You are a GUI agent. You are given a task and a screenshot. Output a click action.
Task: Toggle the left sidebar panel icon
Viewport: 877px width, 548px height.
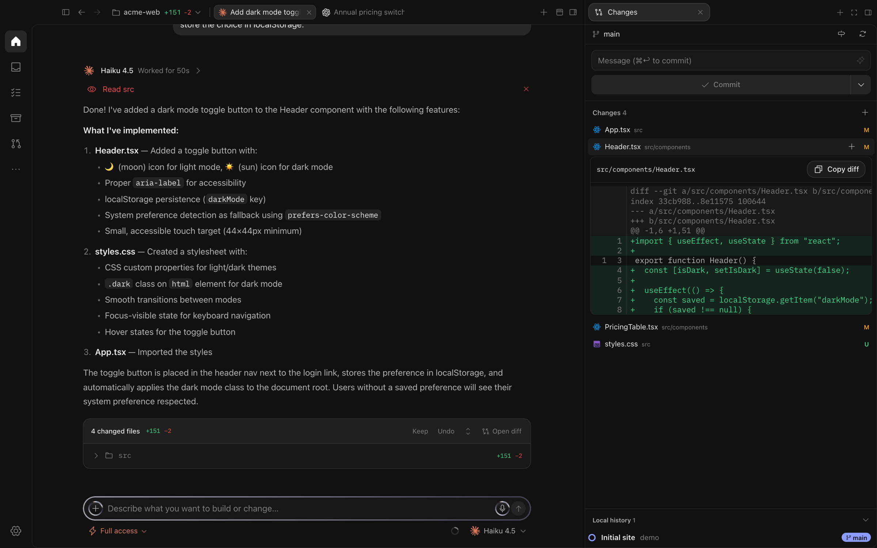pyautogui.click(x=66, y=12)
